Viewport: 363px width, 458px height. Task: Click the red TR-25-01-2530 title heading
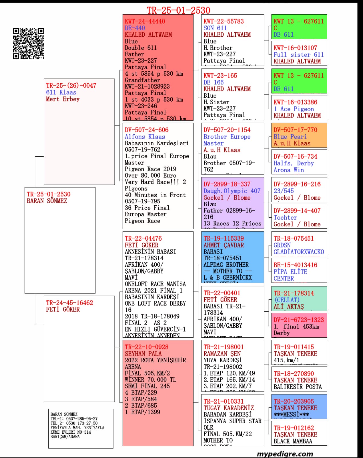[178, 10]
